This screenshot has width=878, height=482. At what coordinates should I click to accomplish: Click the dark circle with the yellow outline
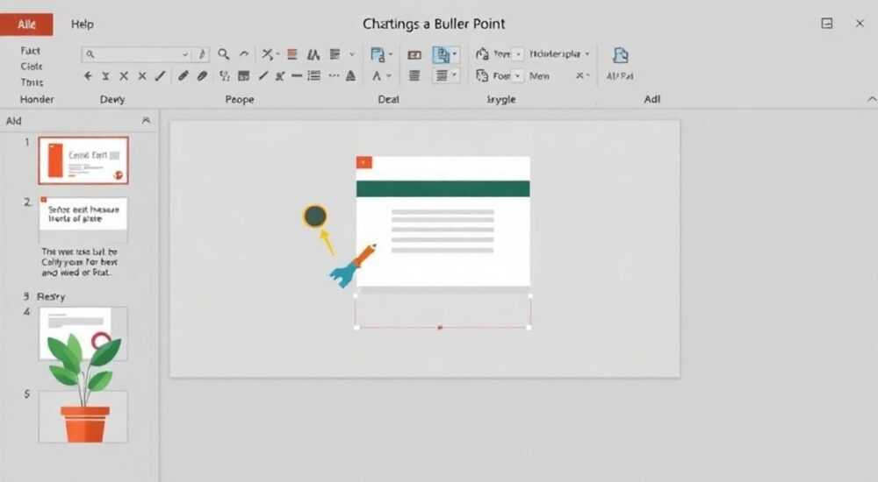tap(315, 216)
